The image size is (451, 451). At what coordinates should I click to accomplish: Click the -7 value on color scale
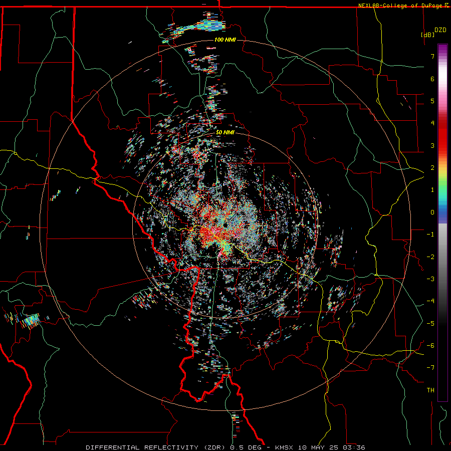click(430, 368)
